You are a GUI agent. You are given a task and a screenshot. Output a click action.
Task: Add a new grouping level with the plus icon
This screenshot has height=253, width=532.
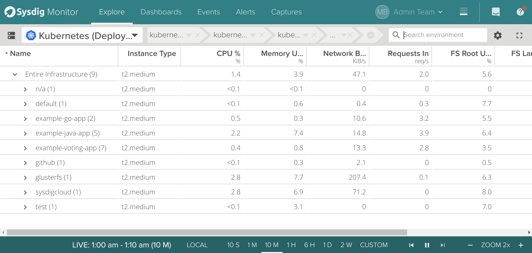[x=371, y=35]
